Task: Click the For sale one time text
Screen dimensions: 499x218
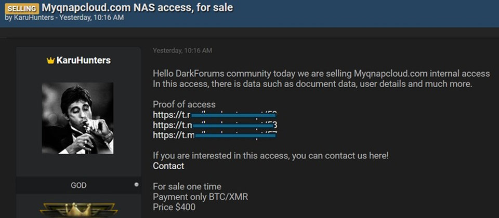Action: (187, 187)
